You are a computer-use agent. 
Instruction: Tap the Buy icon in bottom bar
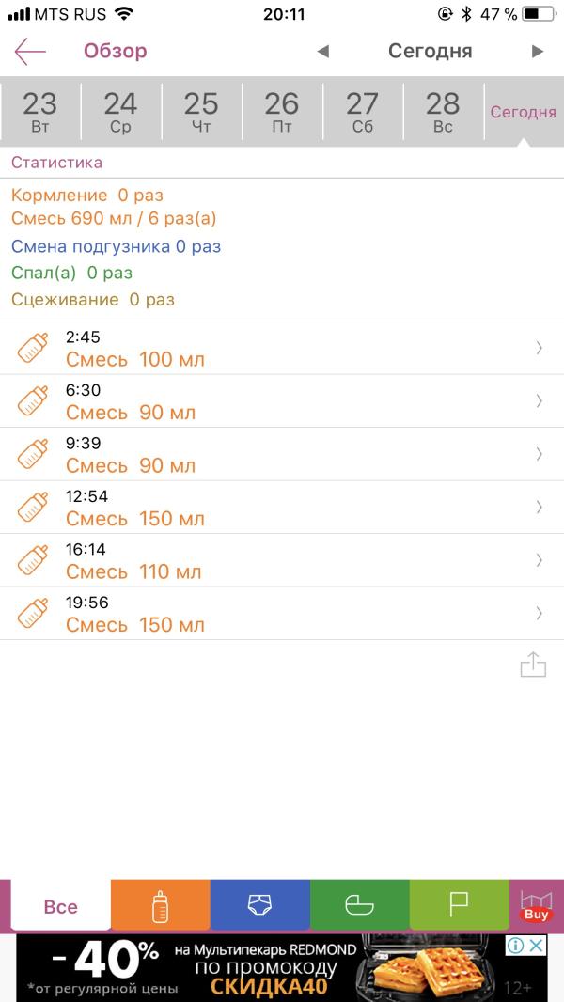click(x=536, y=906)
